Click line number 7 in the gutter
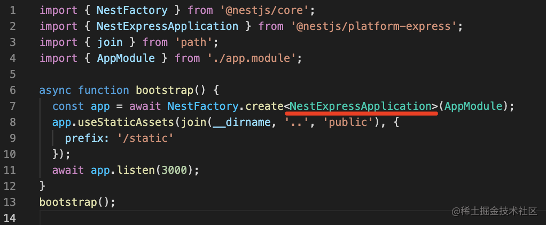This screenshot has width=546, height=225. pos(13,106)
